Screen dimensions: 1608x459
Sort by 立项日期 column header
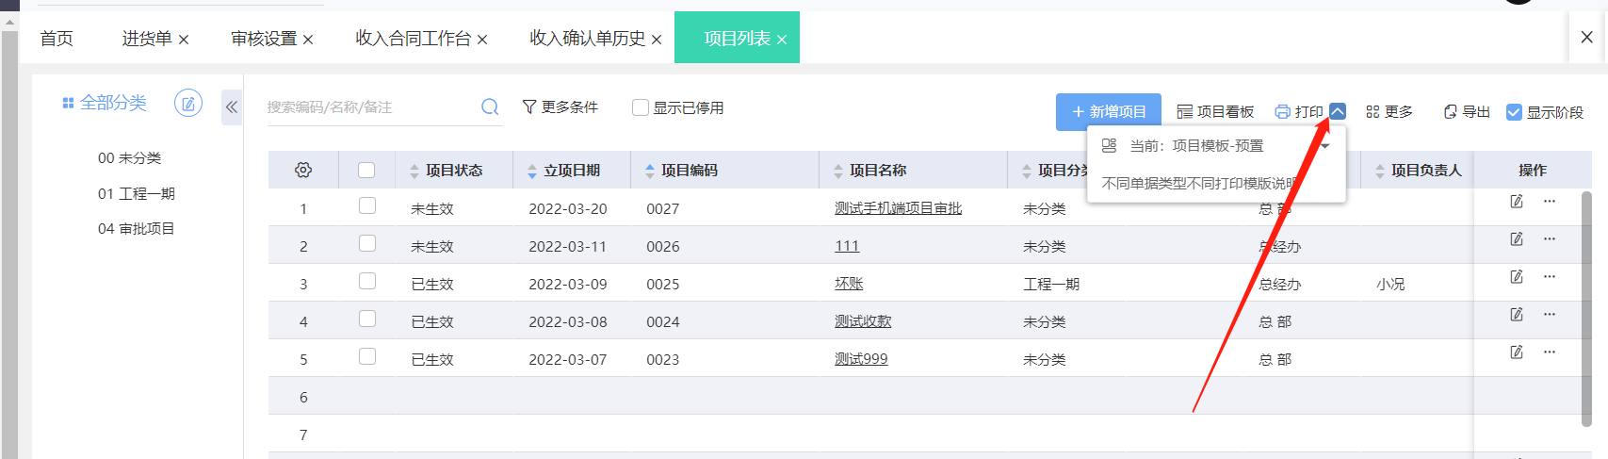(571, 171)
